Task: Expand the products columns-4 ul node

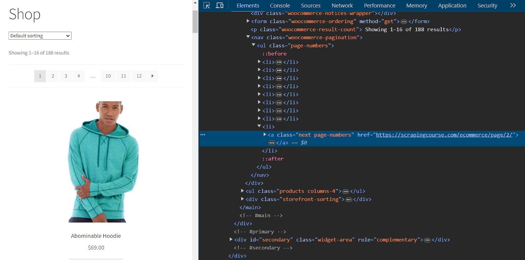Action: click(242, 191)
